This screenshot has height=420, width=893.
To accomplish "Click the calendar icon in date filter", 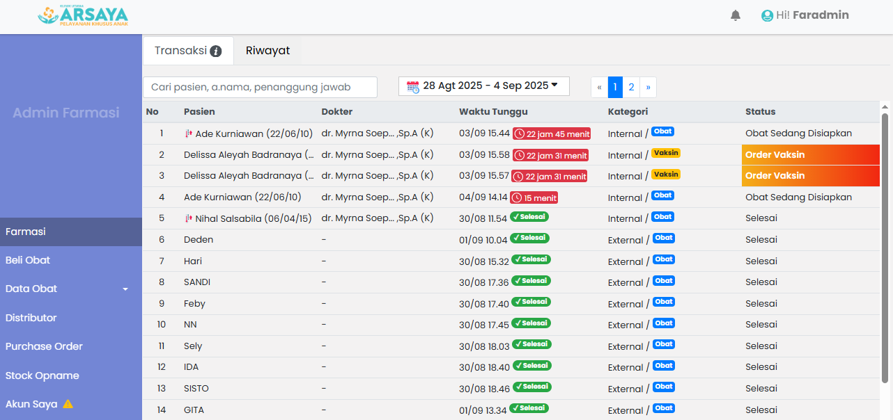I will tap(412, 86).
